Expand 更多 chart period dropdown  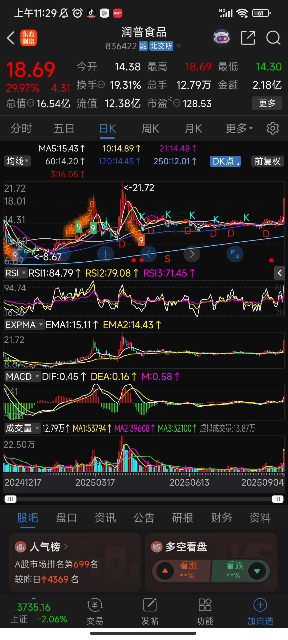(239, 129)
